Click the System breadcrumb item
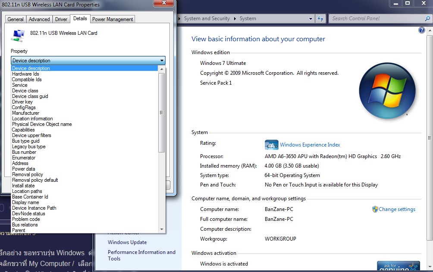Viewport: 433px width, 272px height. pyautogui.click(x=248, y=18)
